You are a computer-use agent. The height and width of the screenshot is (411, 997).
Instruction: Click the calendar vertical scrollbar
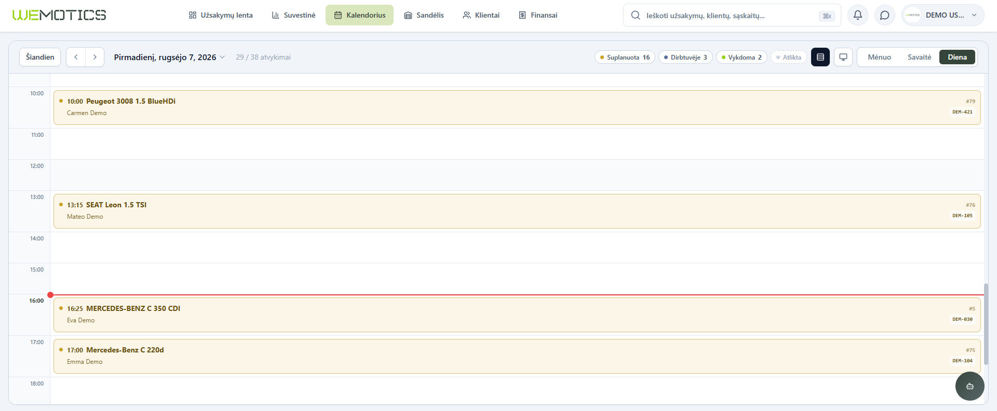pyautogui.click(x=986, y=324)
